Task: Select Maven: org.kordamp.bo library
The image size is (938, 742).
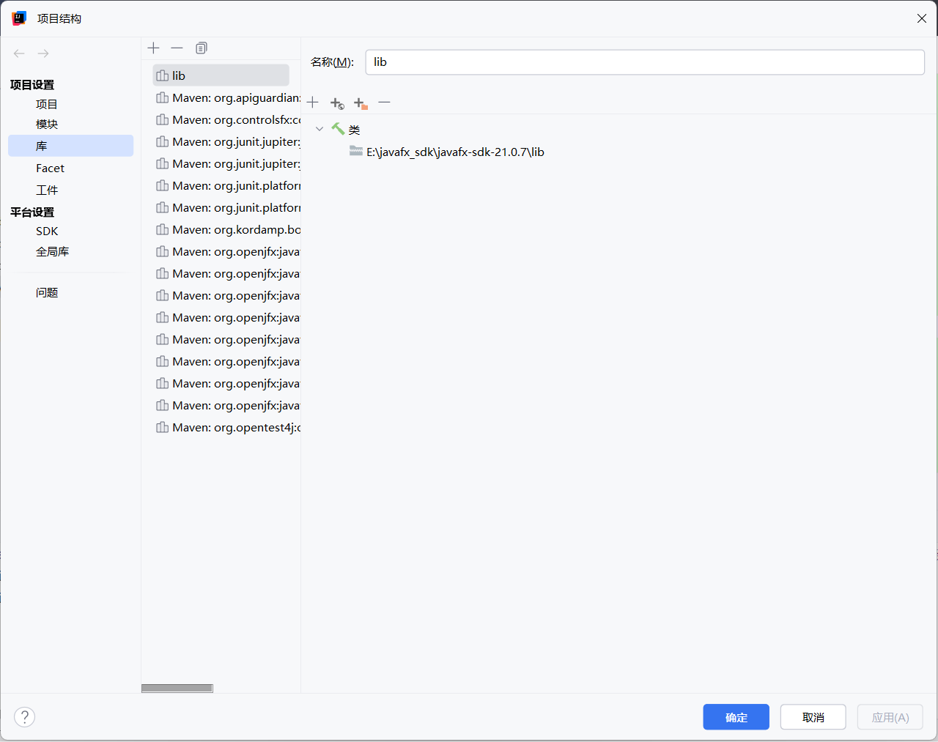Action: (x=228, y=229)
